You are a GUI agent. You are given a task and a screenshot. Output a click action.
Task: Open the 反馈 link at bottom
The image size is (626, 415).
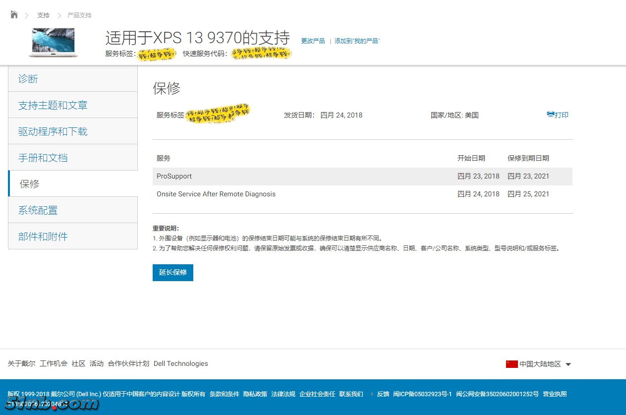383,394
